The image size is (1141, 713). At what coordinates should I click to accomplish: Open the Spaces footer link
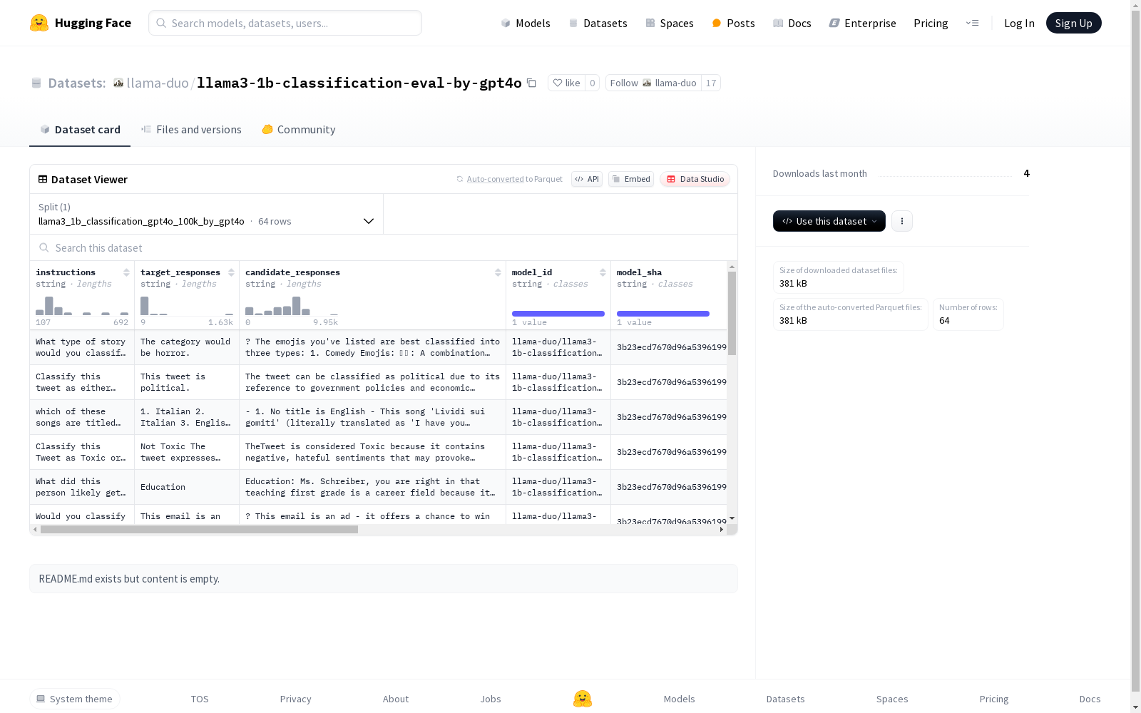[892, 699]
